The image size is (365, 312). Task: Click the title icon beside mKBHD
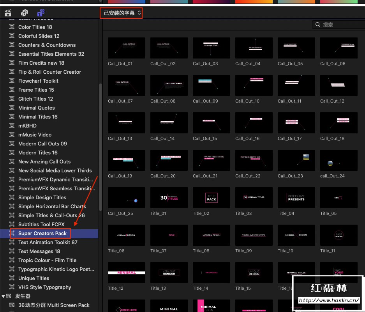click(x=12, y=126)
